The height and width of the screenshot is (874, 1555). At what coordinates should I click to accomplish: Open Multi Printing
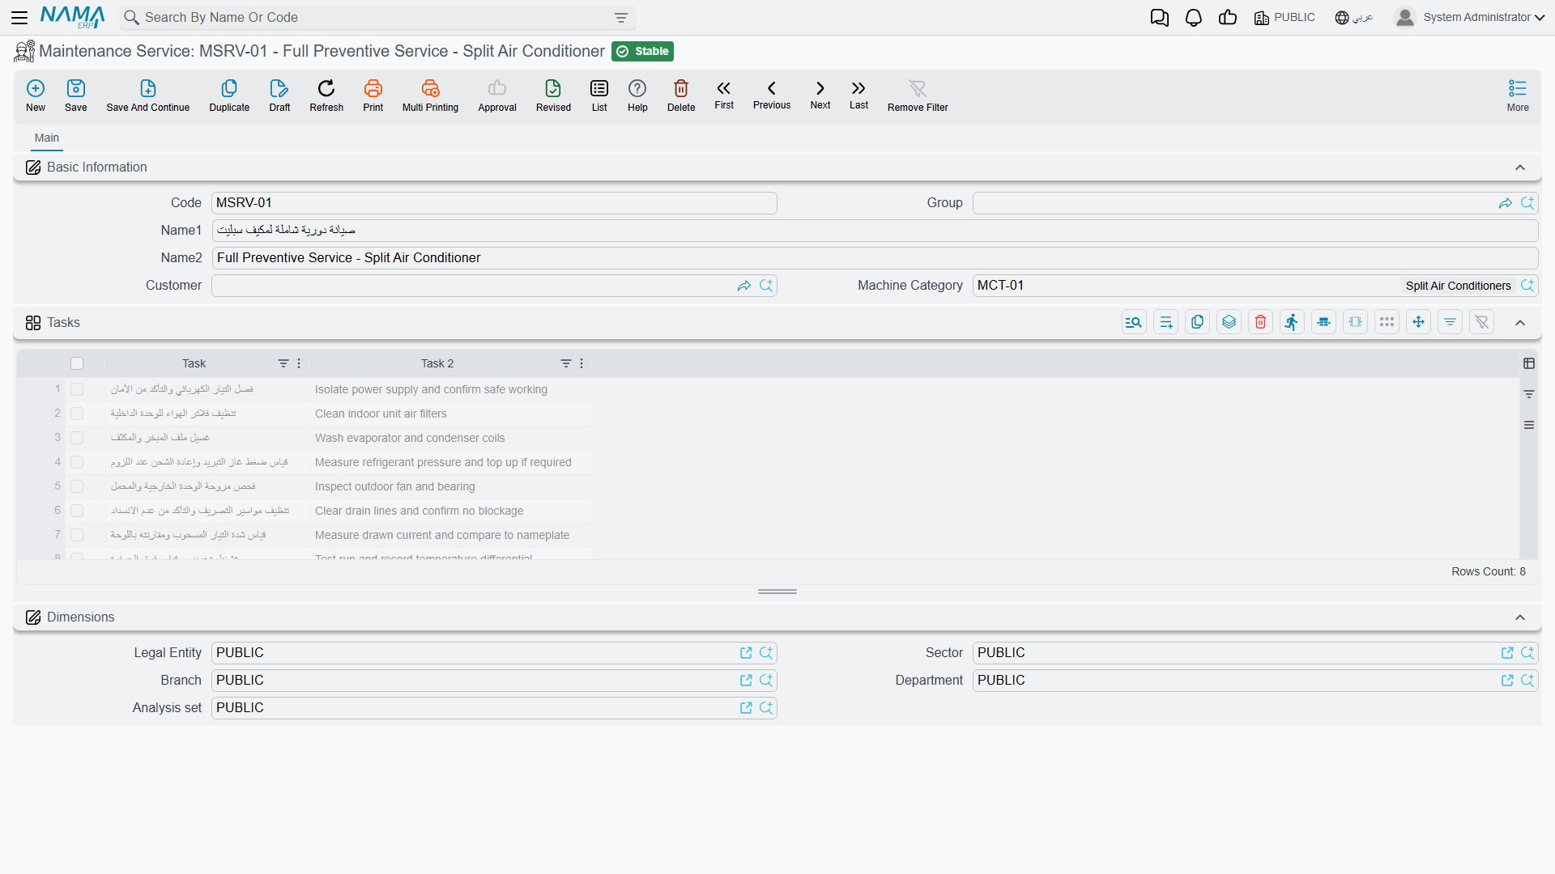click(x=430, y=95)
